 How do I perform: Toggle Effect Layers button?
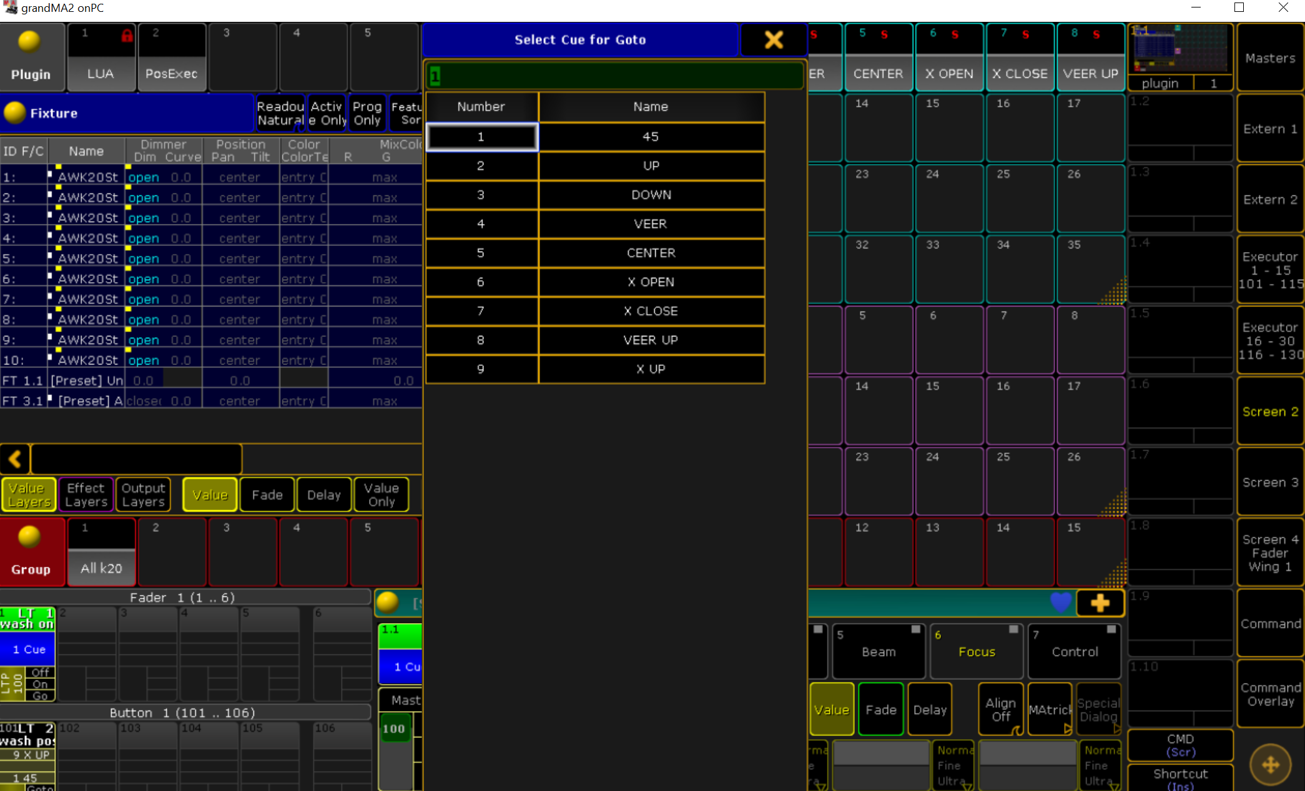pos(86,494)
